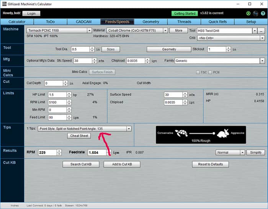Adjust the Conservative-Aggressive slider knob
Viewport: 268px width, 209px height.
point(214,133)
